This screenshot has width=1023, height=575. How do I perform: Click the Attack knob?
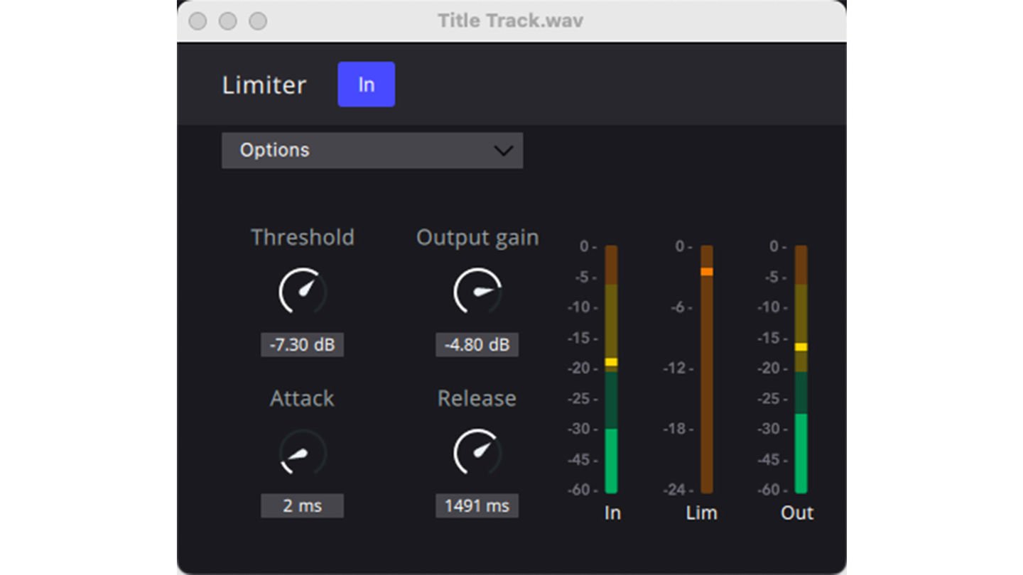coord(302,452)
